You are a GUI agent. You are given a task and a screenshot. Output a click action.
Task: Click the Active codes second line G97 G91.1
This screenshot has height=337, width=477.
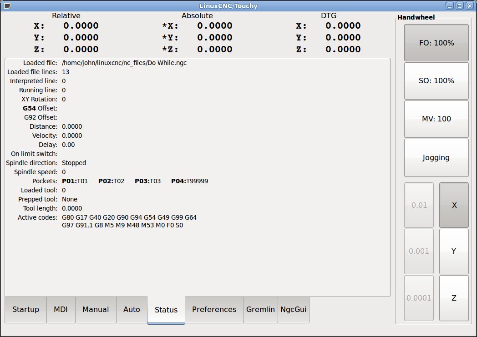[x=122, y=226]
